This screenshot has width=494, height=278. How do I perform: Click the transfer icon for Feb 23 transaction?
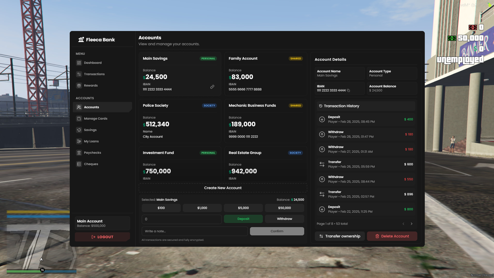(322, 194)
